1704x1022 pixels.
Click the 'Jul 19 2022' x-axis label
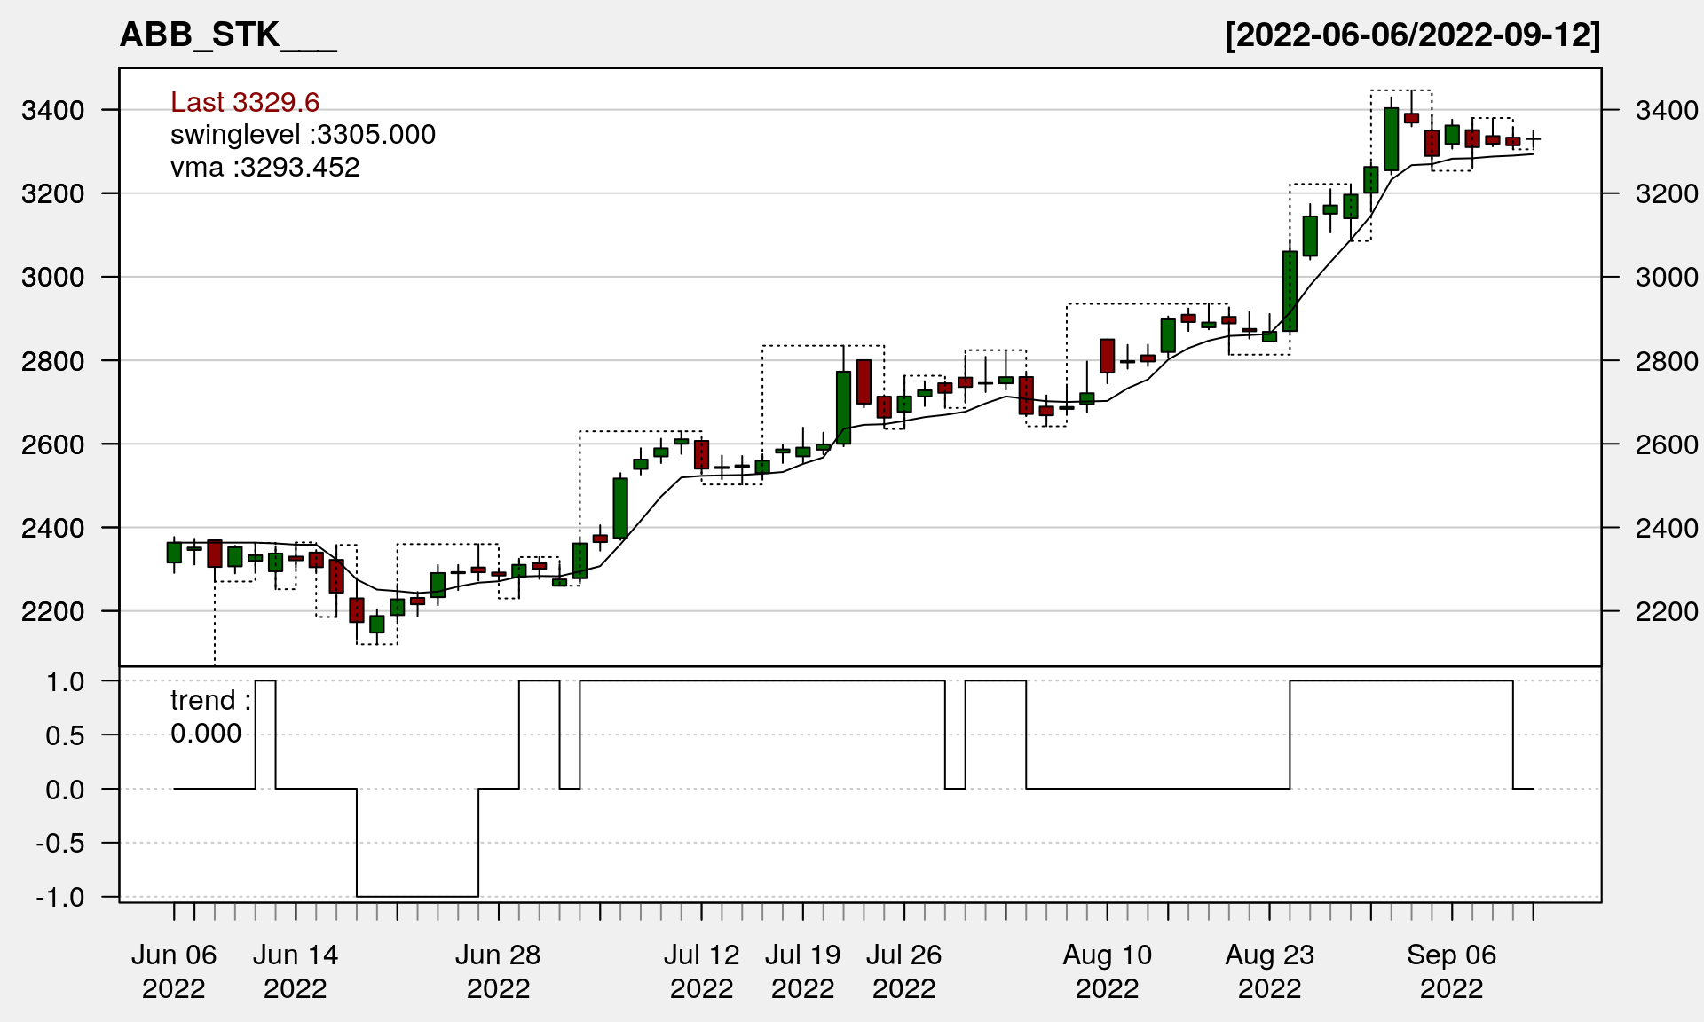(x=802, y=971)
